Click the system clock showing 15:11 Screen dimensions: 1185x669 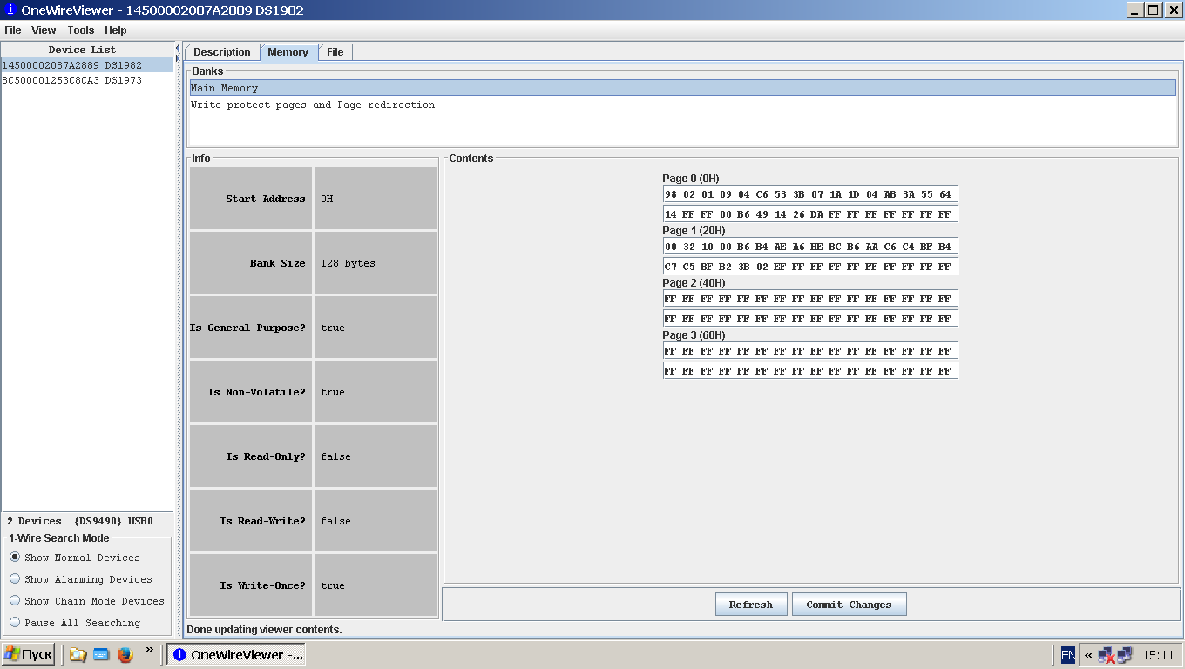point(1158,655)
